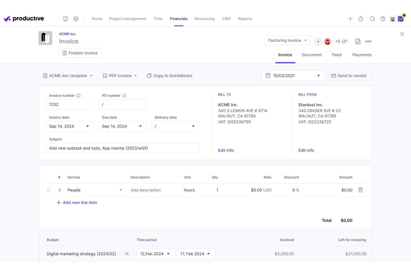
Task: Click the Invoice number info icon
Action: pos(79,95)
